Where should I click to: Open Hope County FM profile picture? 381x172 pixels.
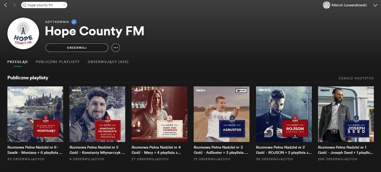point(23,33)
